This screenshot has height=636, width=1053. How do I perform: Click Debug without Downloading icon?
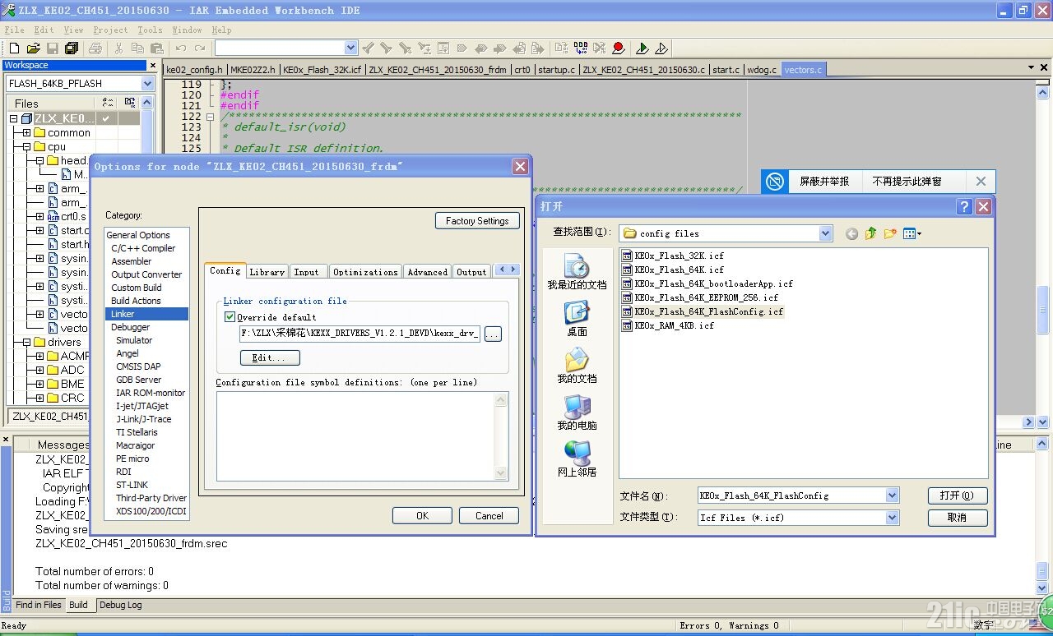tap(661, 48)
